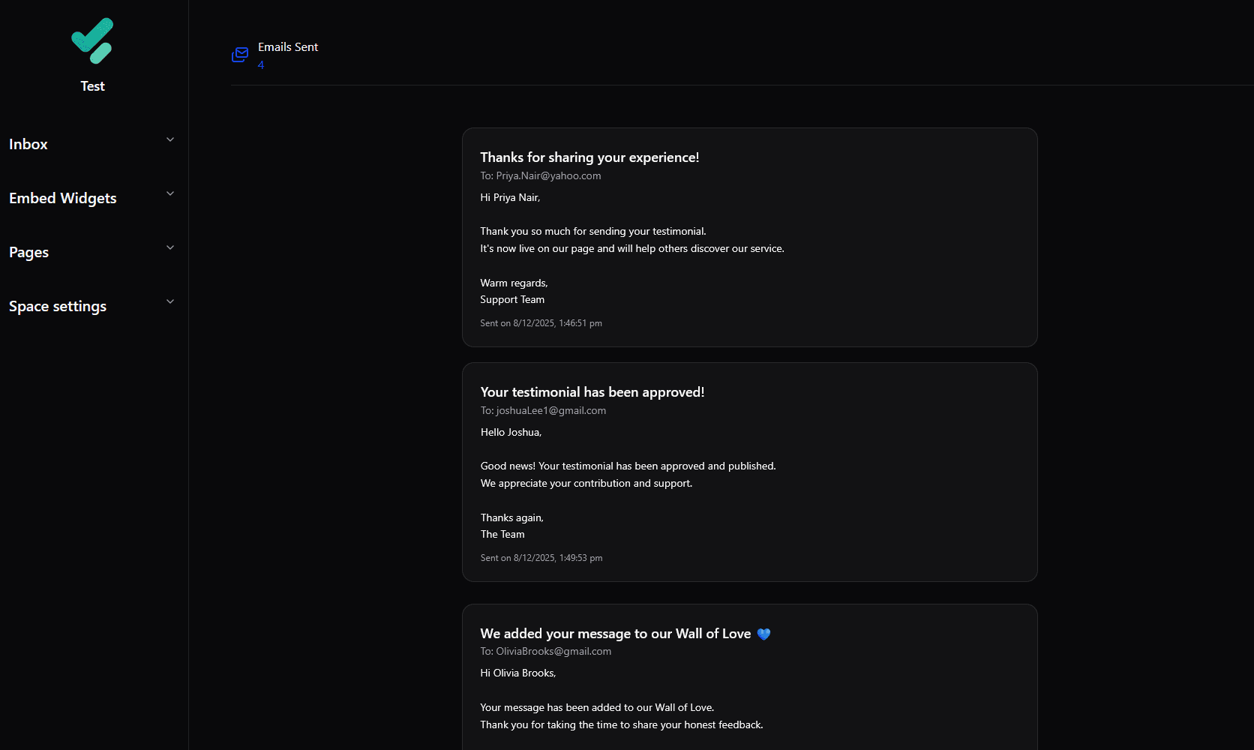Viewport: 1254px width, 750px height.
Task: Click the Priya.Nair@yahoo.com recipient address
Action: (x=548, y=175)
